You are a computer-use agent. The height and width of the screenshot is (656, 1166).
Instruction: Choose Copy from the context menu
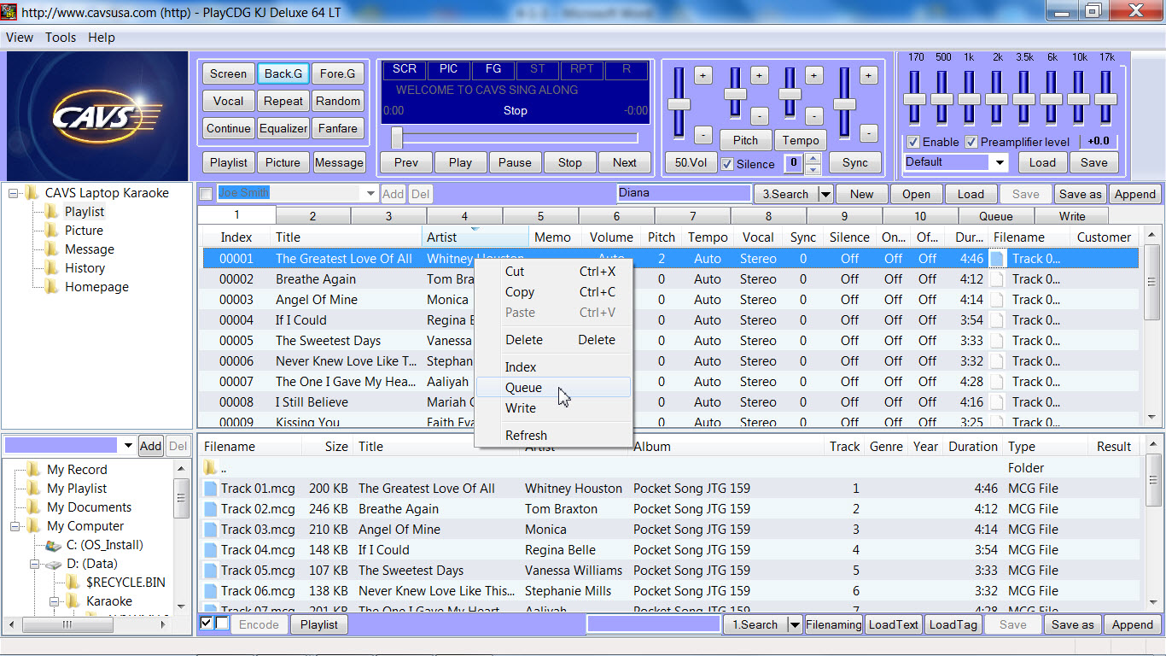[553, 292]
